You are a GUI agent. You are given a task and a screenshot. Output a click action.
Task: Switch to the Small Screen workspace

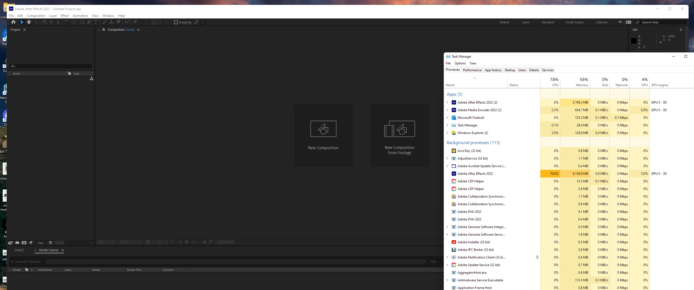[574, 22]
